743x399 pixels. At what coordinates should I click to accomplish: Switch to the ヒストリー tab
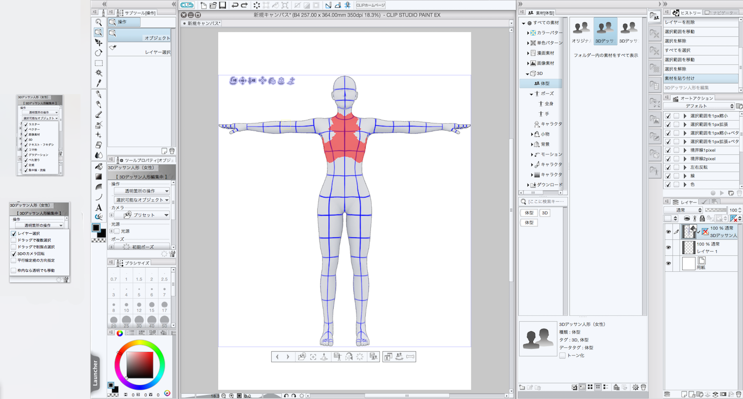click(x=687, y=13)
